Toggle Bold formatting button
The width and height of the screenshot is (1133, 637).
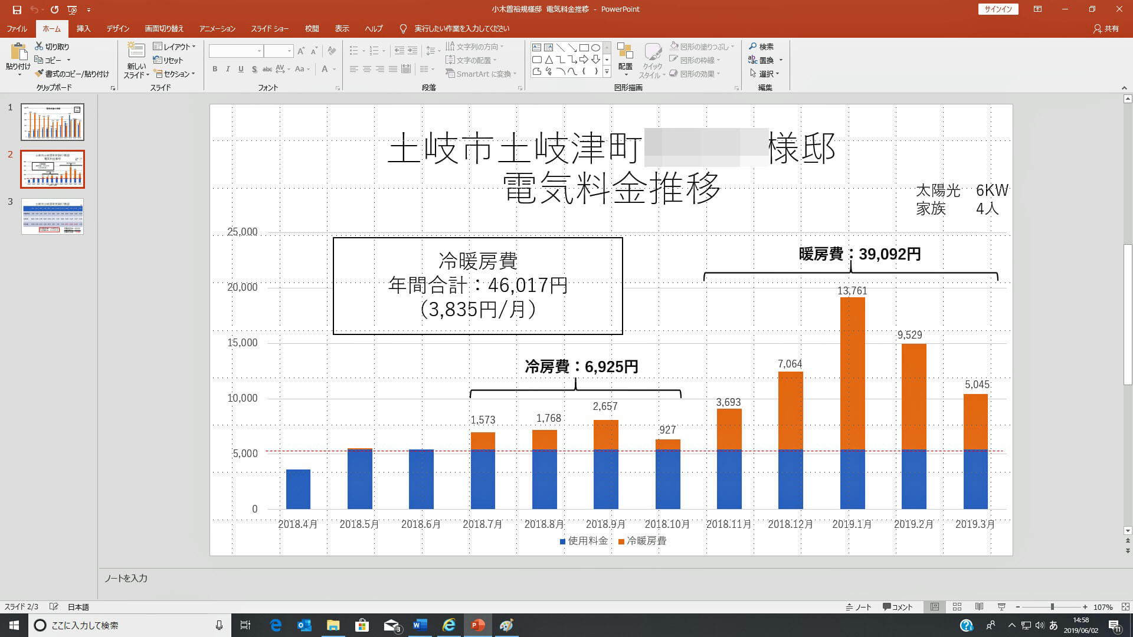click(215, 69)
